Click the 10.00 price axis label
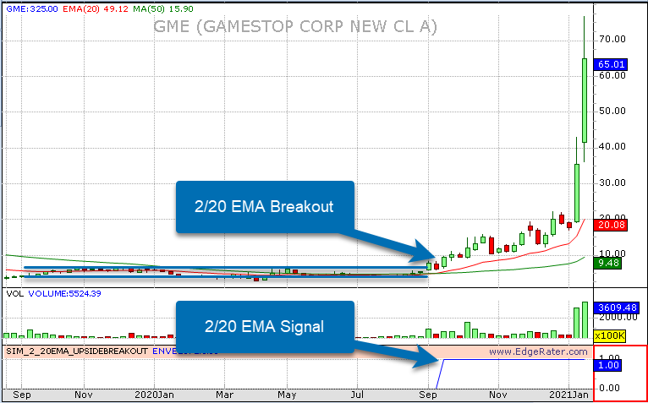648x403 pixels. [612, 253]
